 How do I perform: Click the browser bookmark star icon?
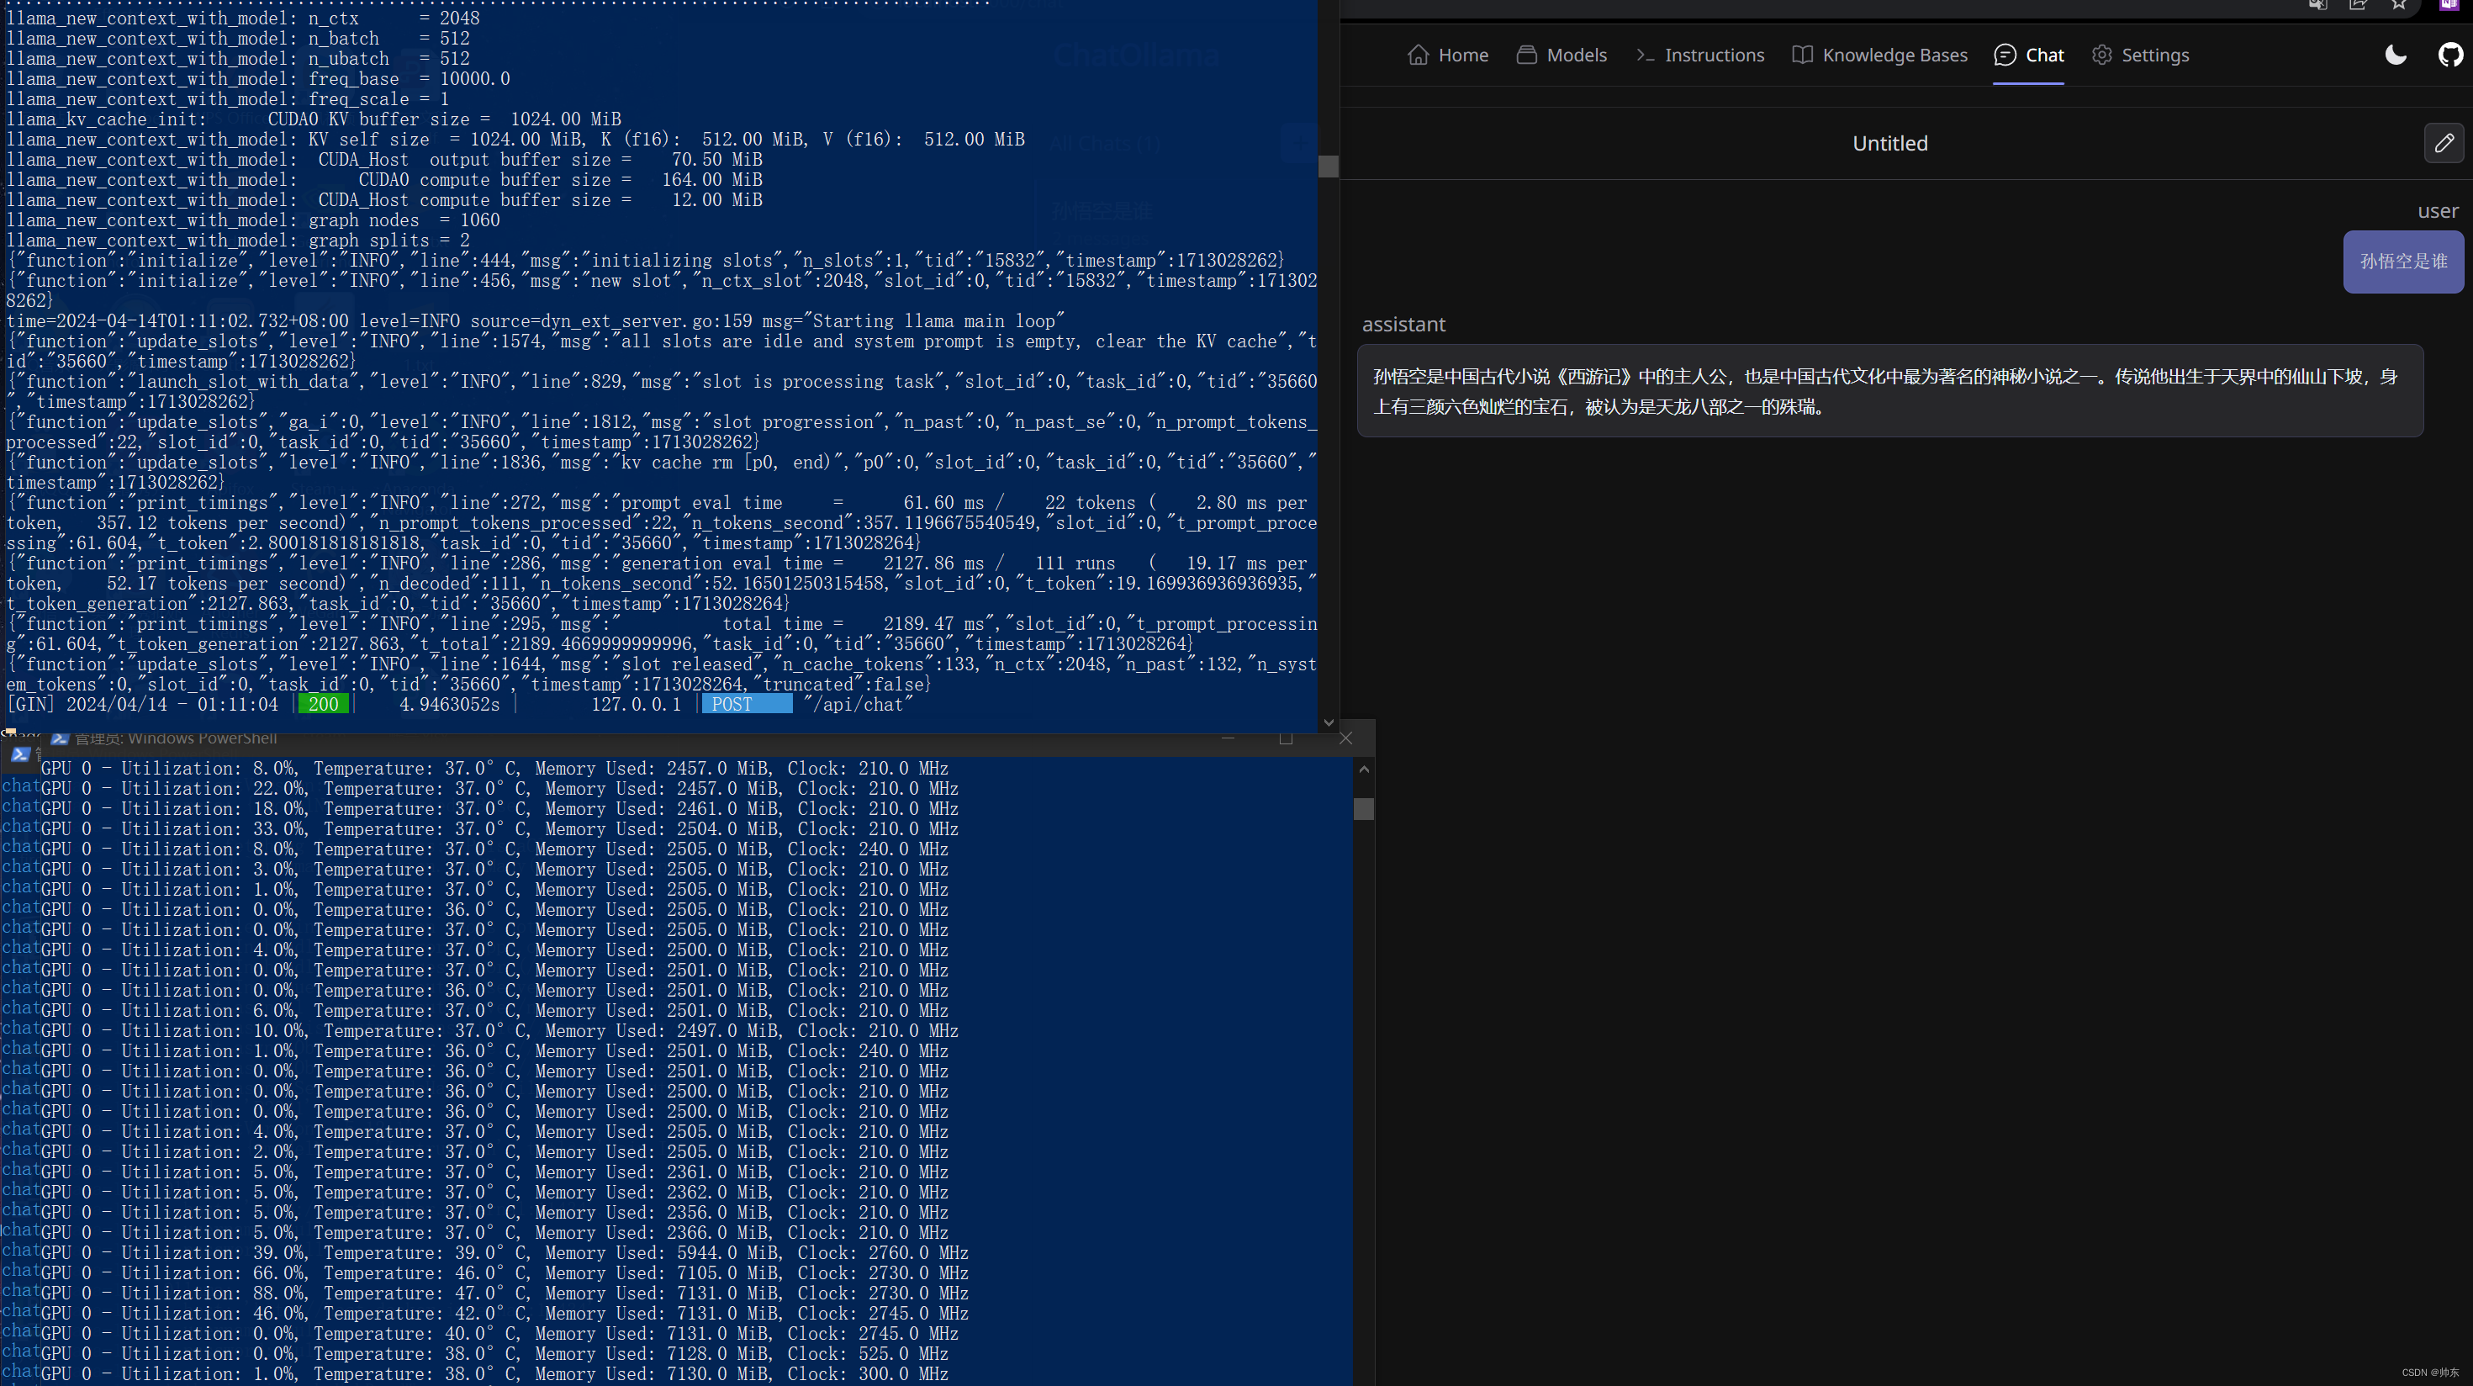(x=2398, y=5)
